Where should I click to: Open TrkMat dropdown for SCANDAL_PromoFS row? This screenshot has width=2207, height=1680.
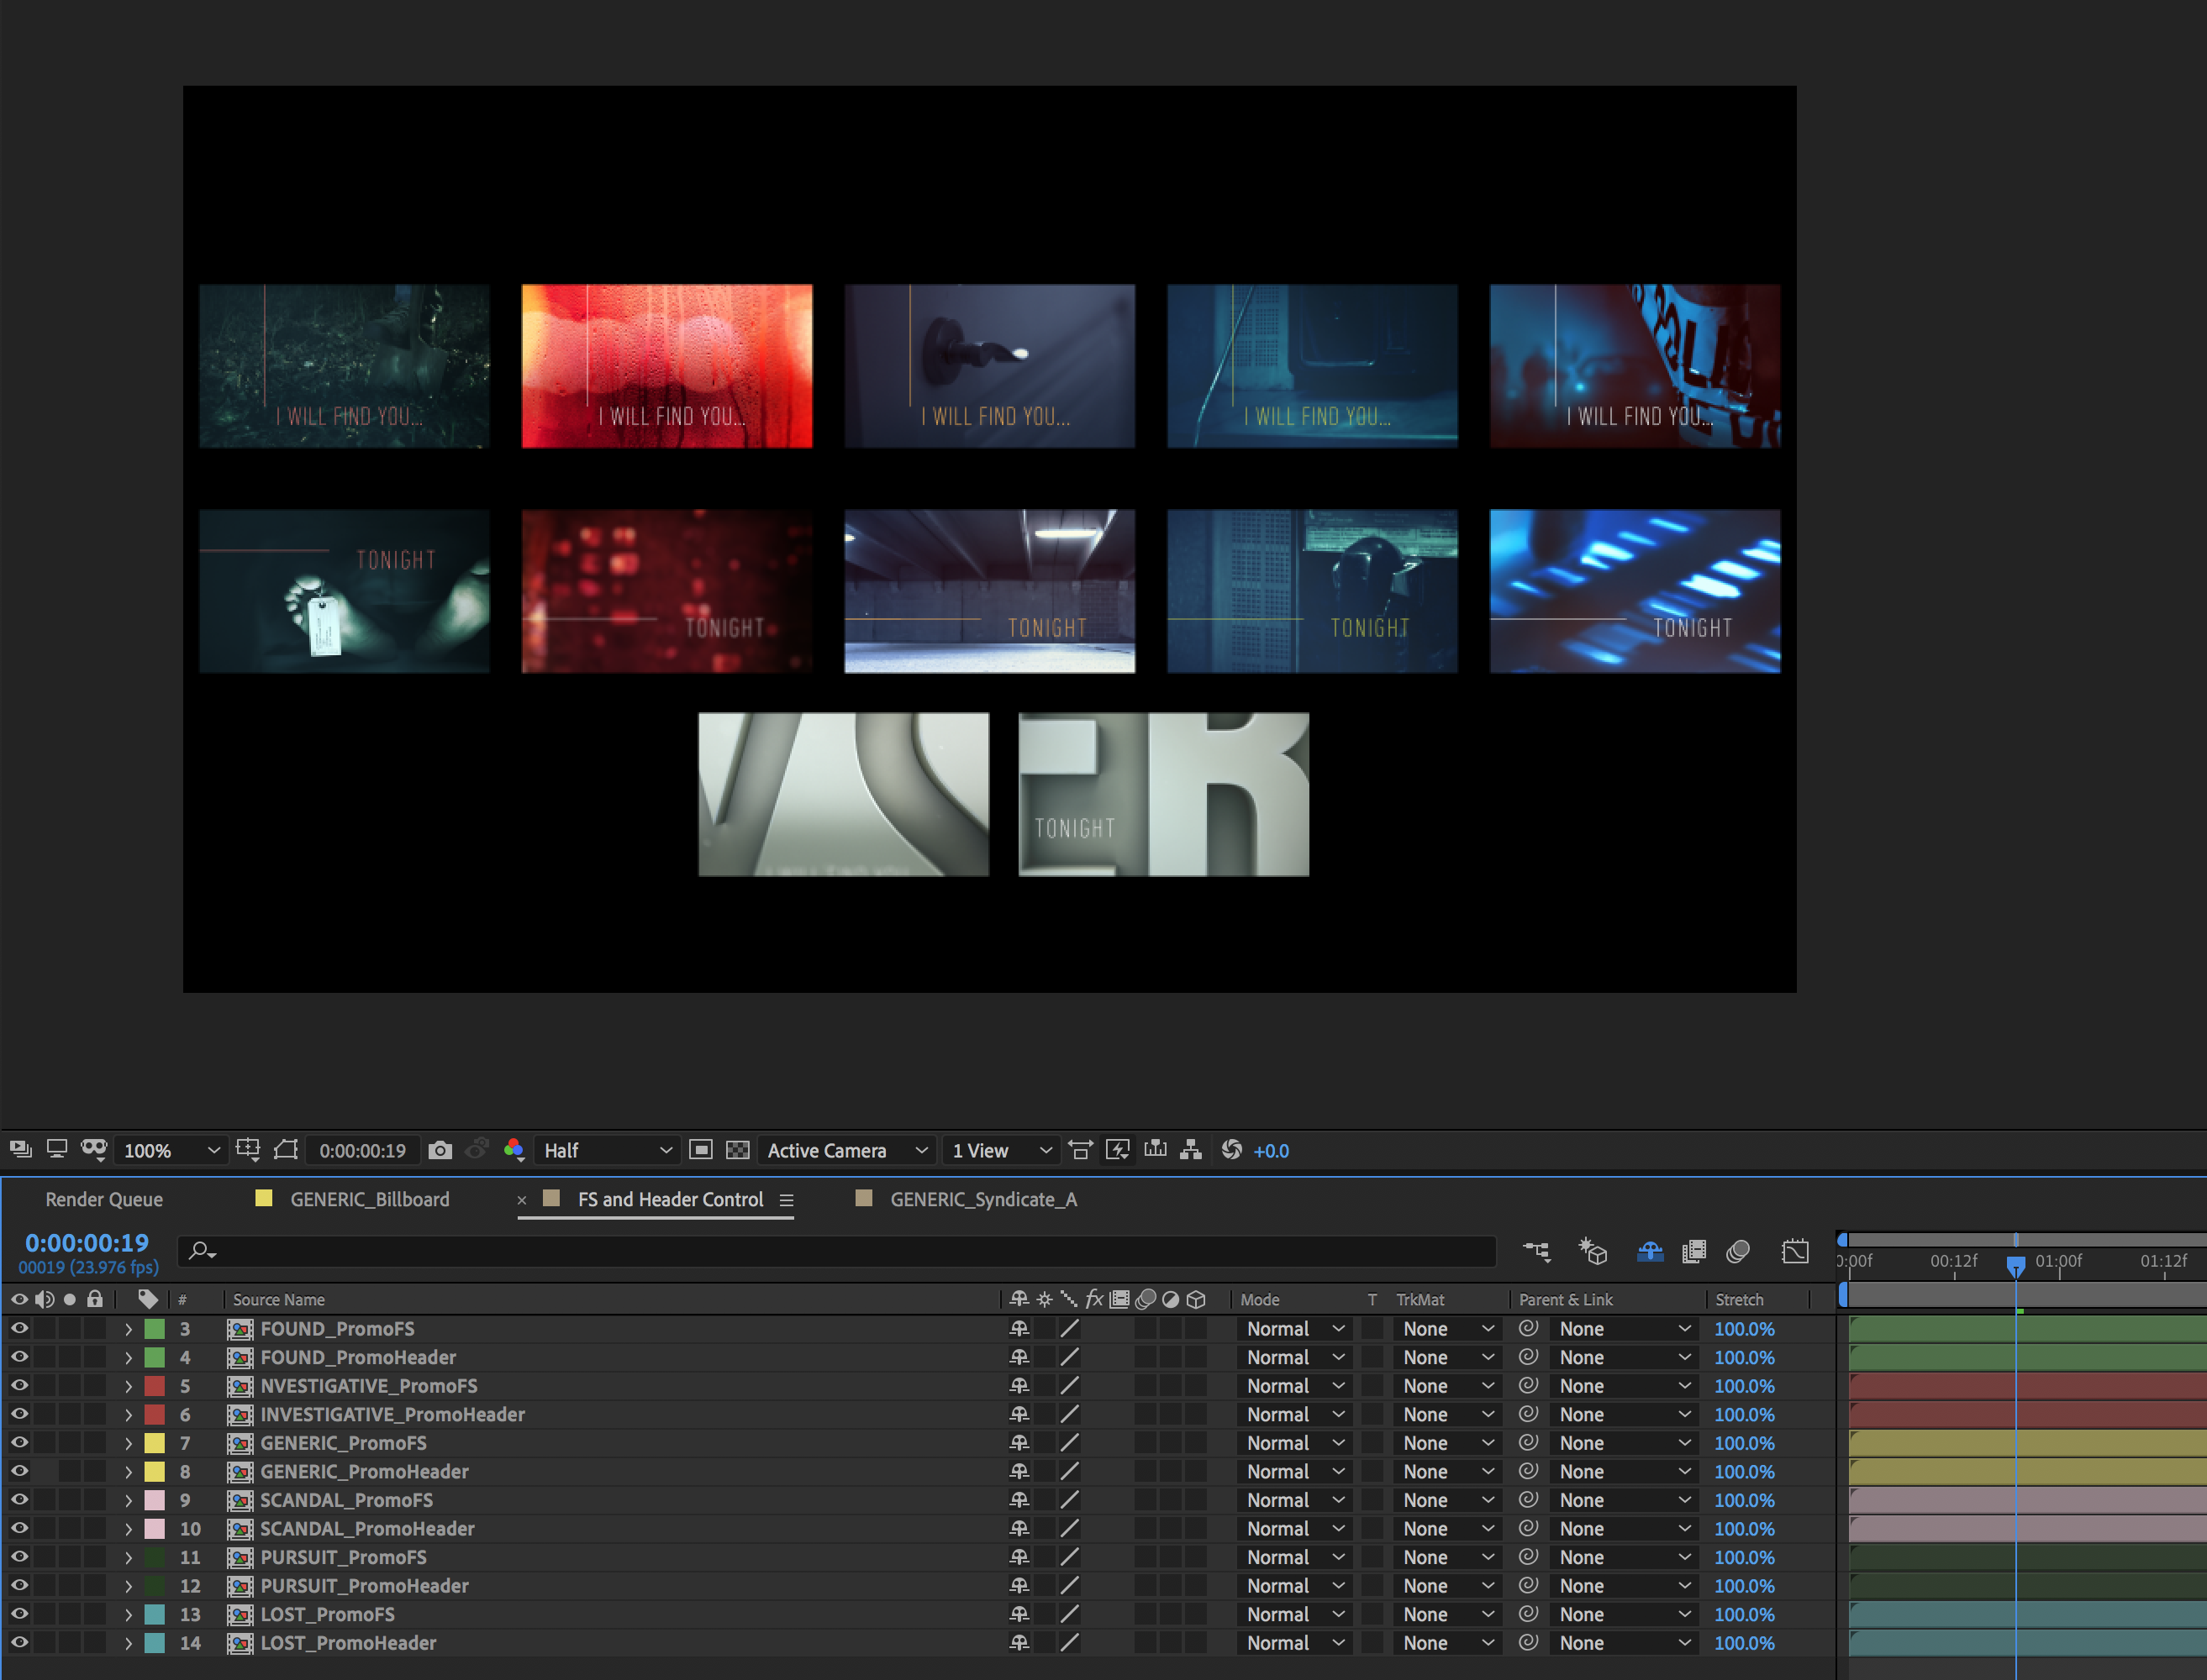pyautogui.click(x=1447, y=1499)
